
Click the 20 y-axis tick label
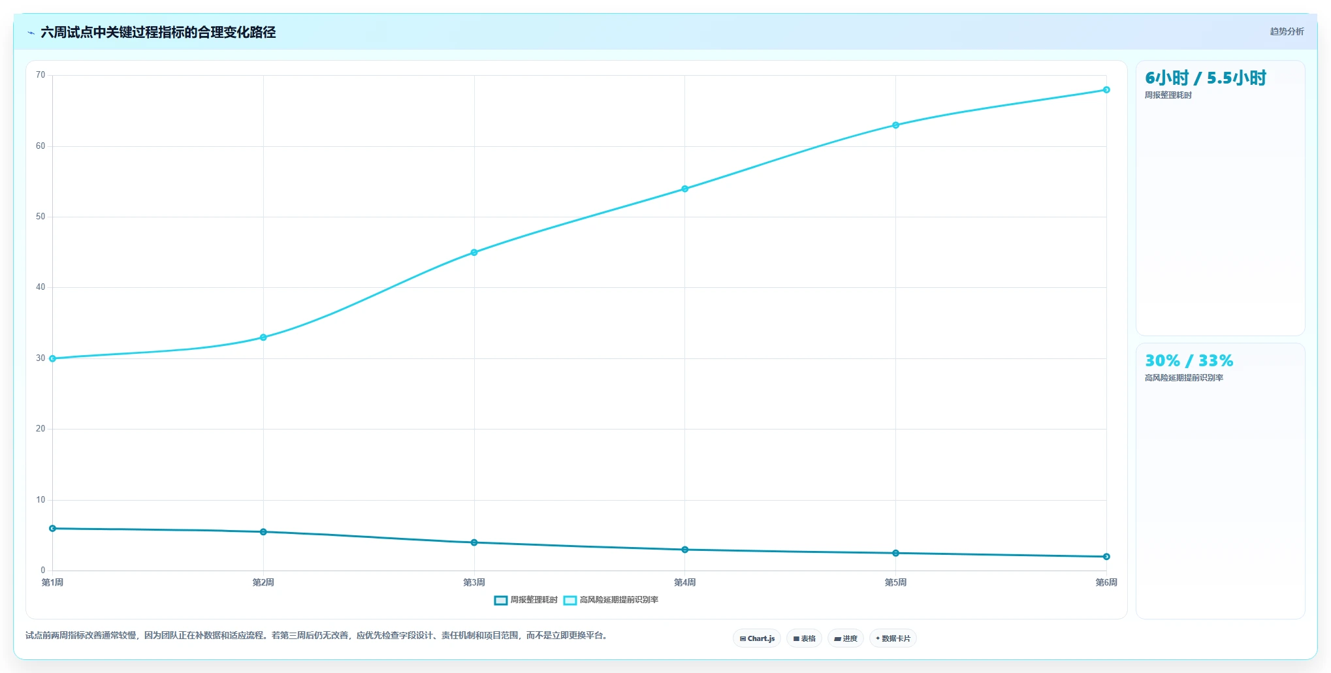pyautogui.click(x=40, y=429)
